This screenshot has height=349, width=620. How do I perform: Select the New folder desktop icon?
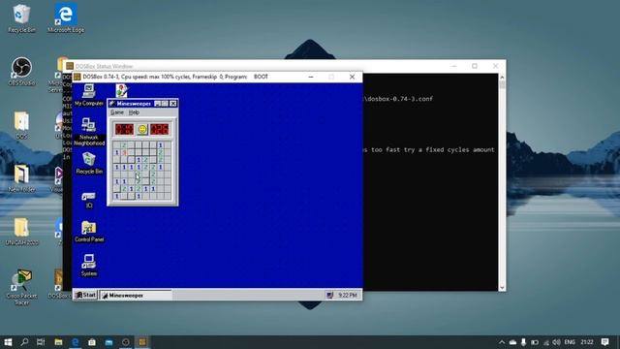click(21, 178)
